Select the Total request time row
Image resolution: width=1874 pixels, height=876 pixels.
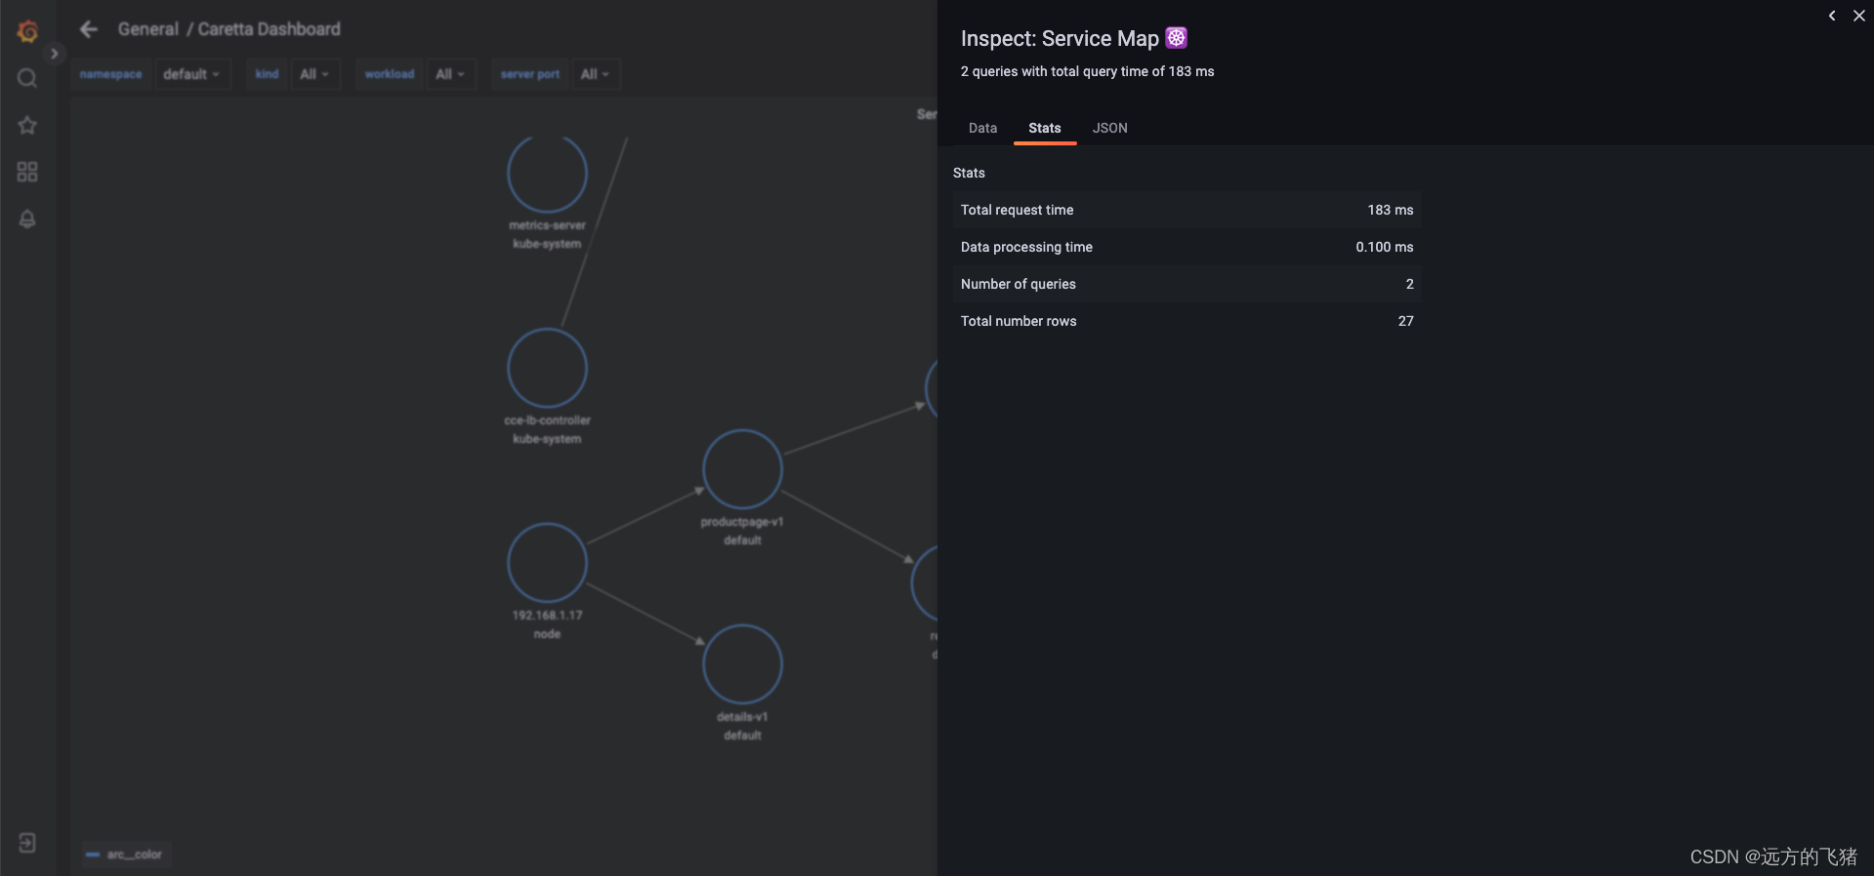point(1187,210)
